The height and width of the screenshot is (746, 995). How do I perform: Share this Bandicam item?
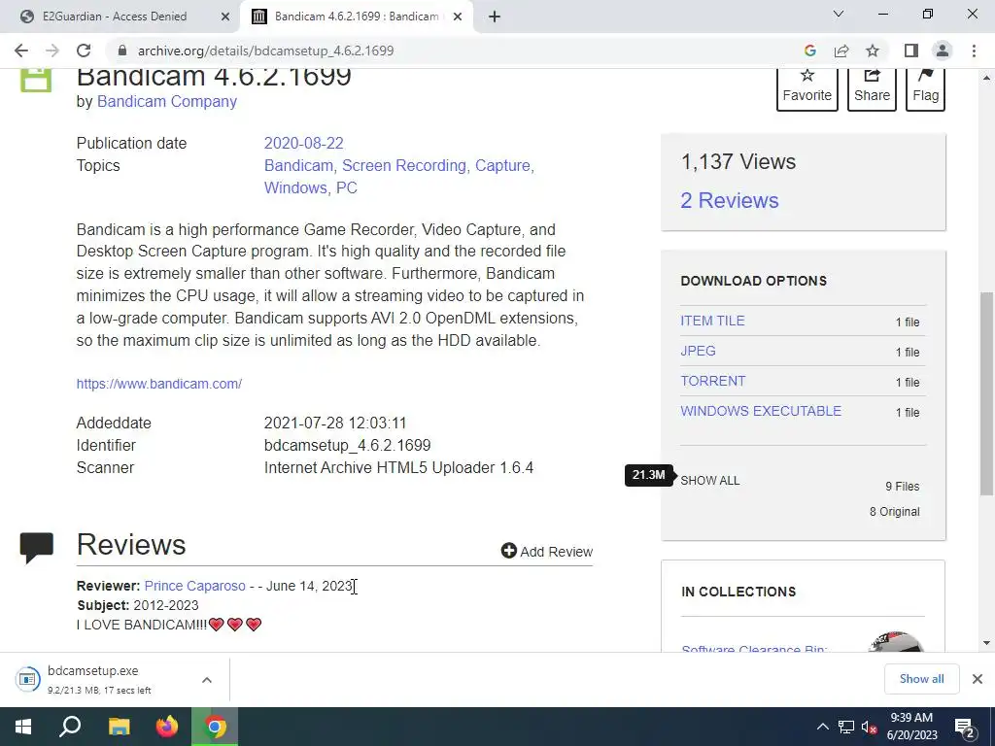tap(872, 87)
